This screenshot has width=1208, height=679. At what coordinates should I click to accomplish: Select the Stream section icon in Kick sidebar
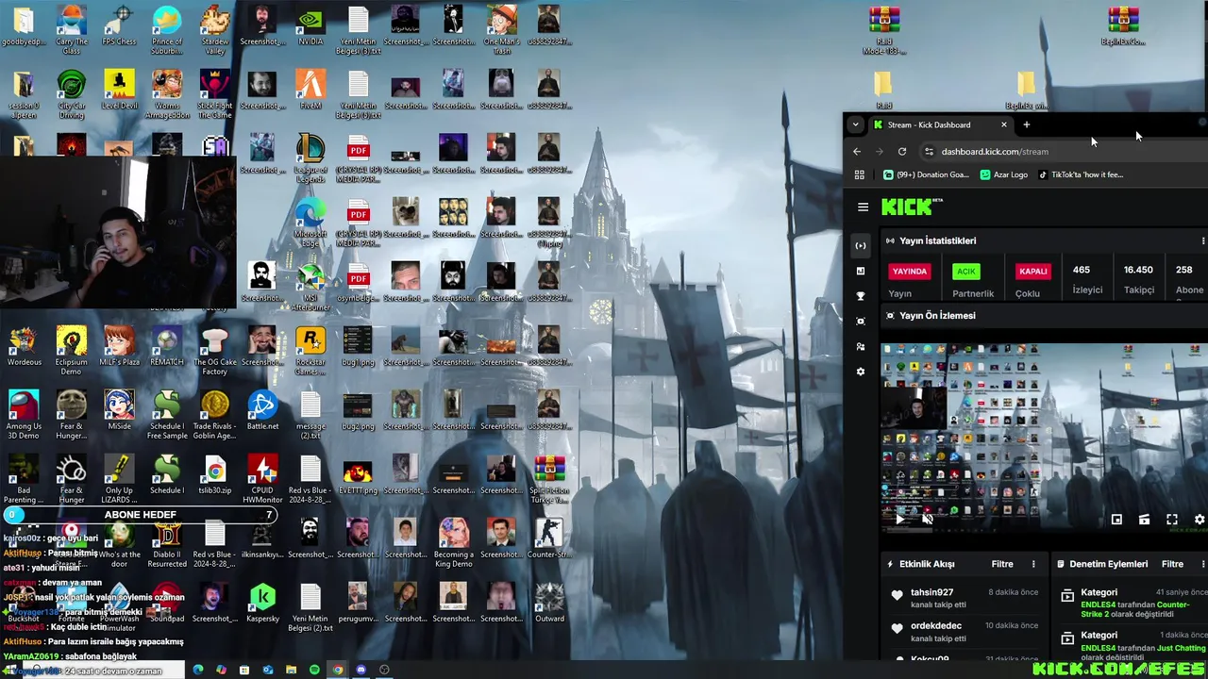860,246
